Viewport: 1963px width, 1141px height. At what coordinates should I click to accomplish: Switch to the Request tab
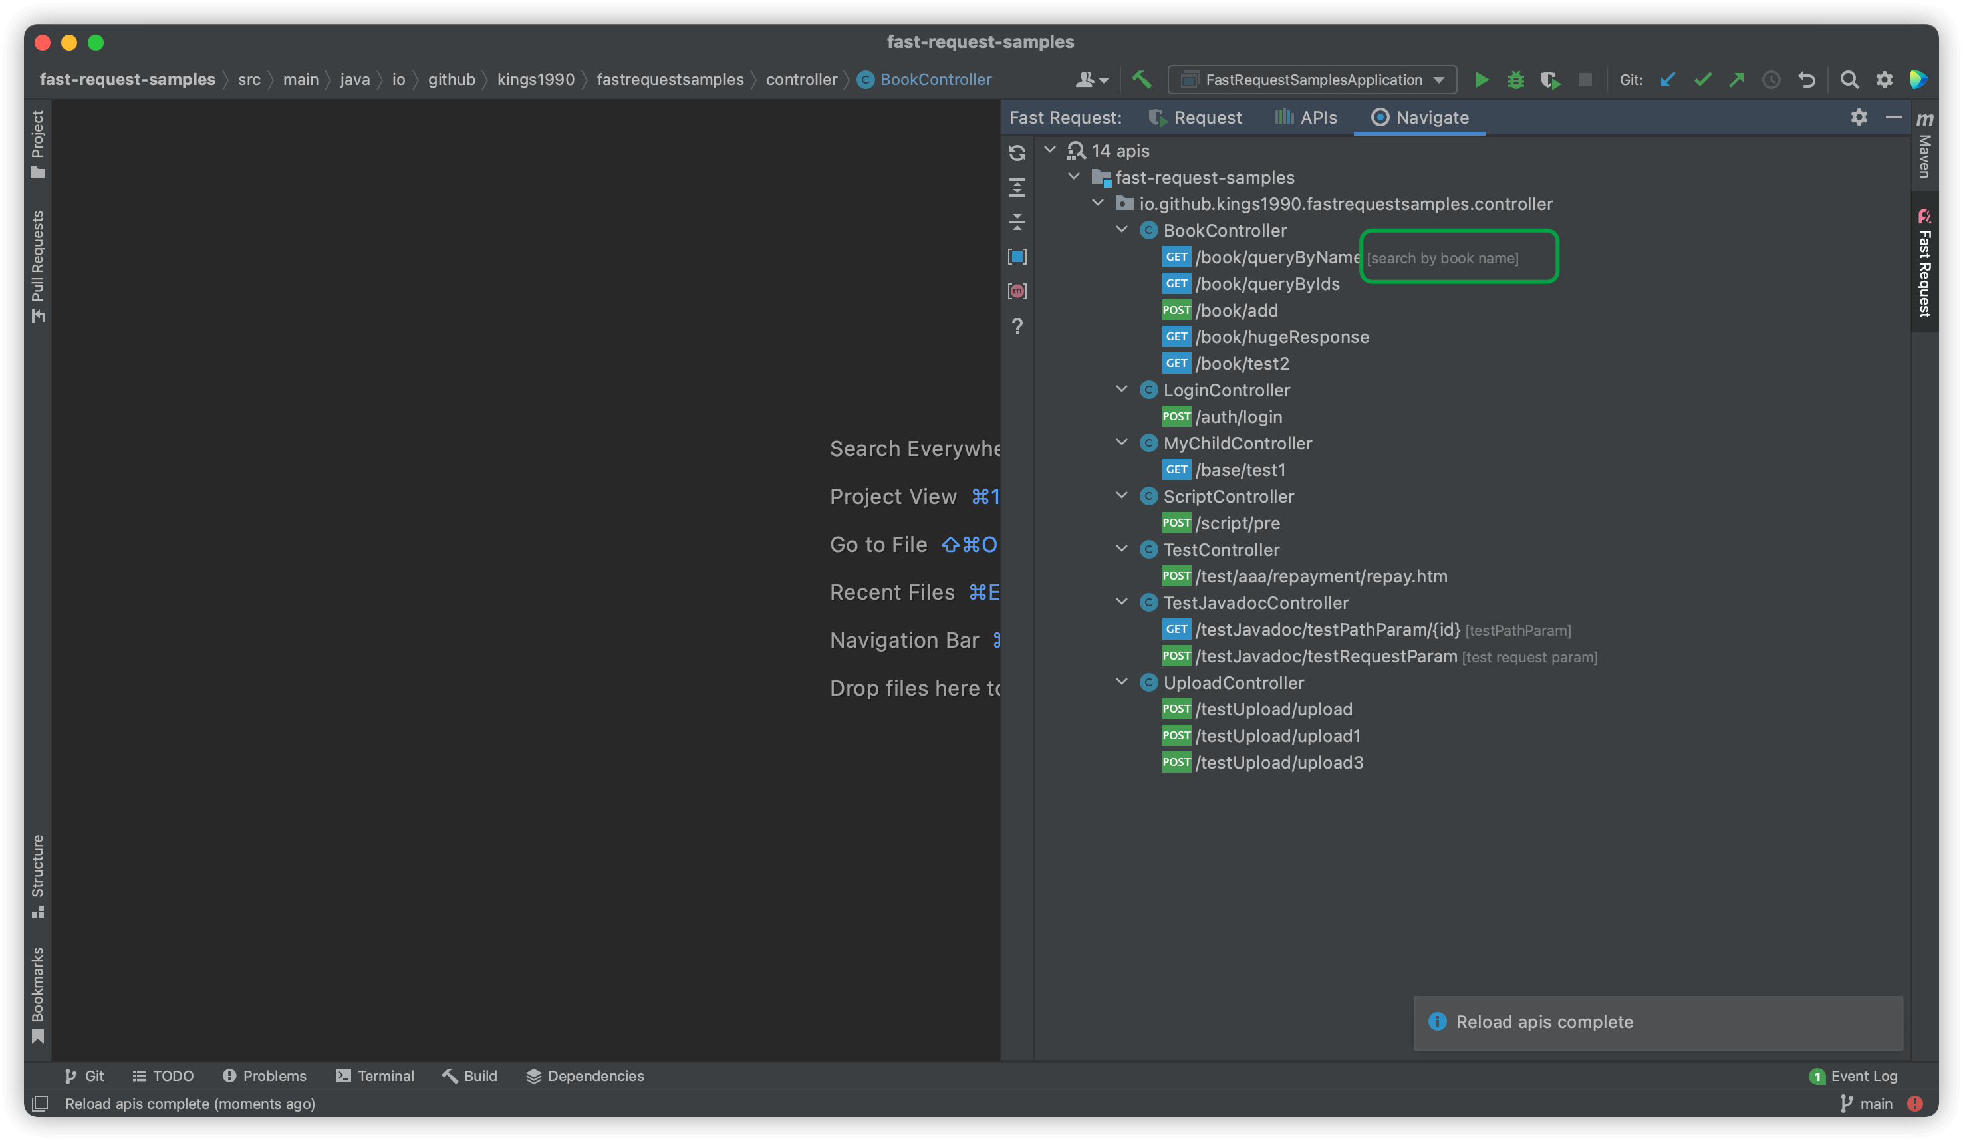(1196, 118)
